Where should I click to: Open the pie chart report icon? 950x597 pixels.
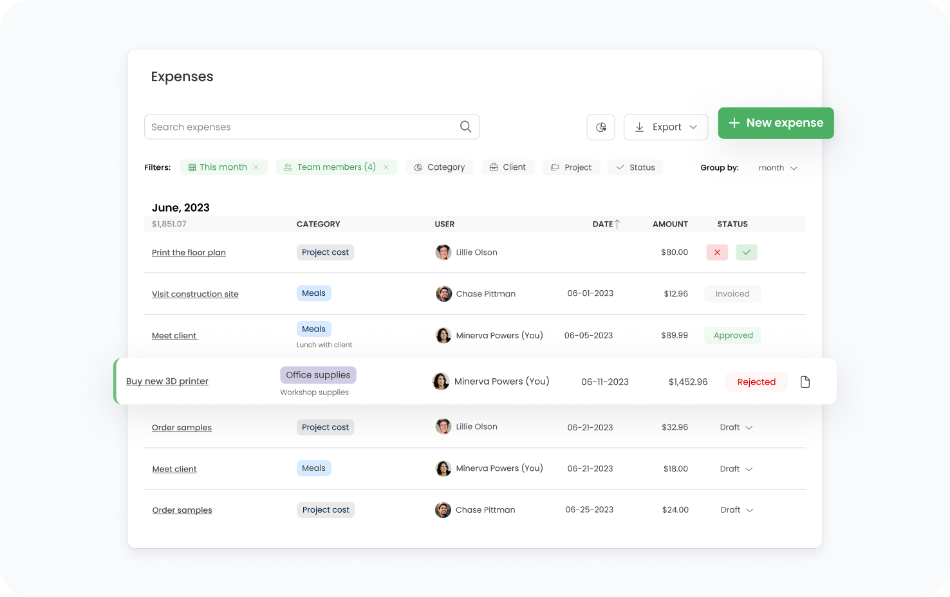point(601,127)
